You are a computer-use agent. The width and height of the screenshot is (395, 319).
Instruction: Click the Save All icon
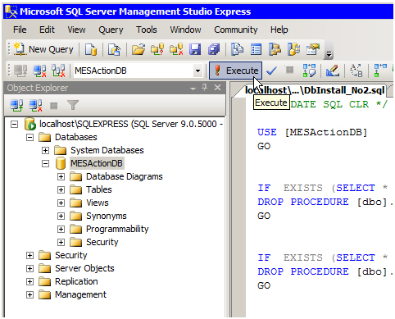point(214,49)
